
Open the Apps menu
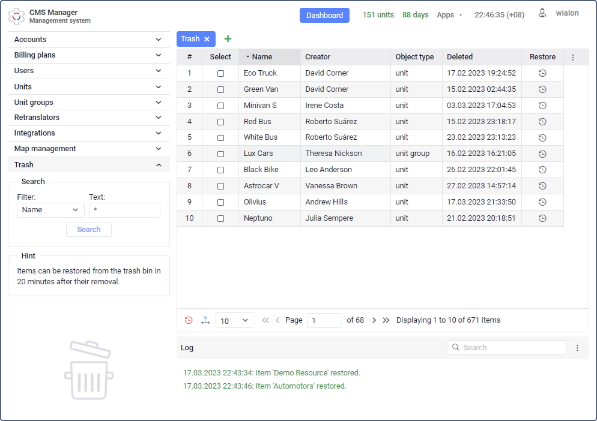[449, 15]
